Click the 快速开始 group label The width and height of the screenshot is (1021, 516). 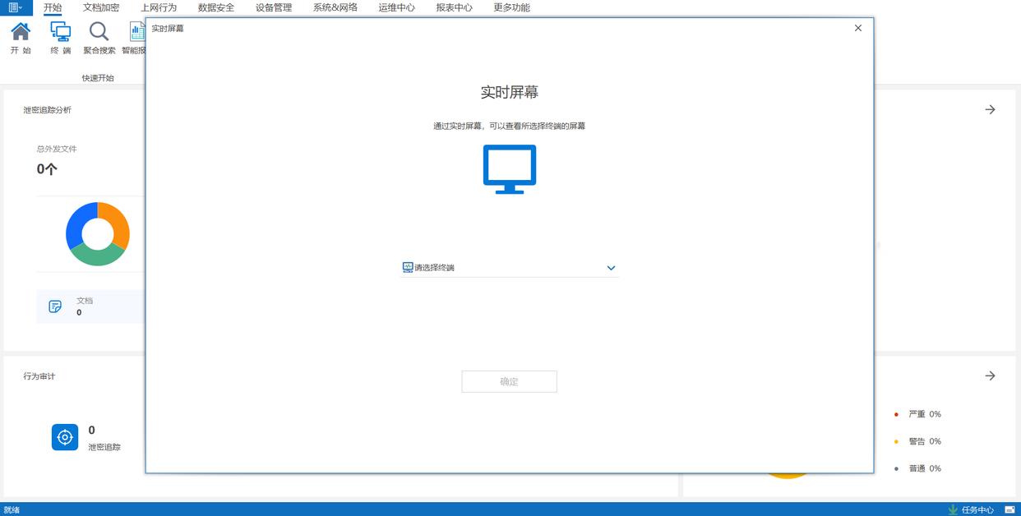(98, 78)
